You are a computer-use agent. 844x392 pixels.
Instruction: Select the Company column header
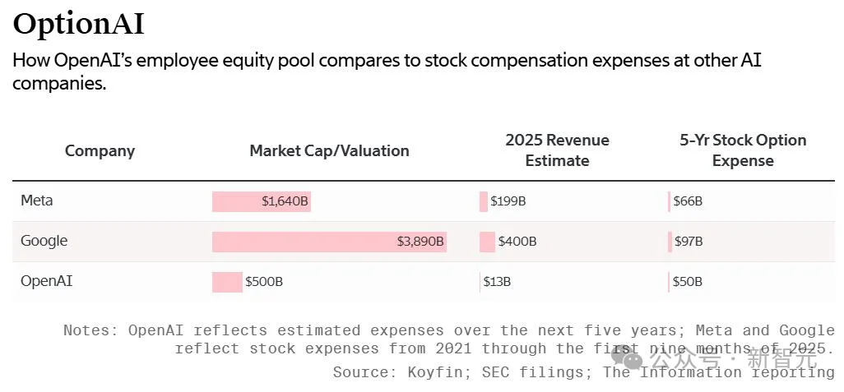pyautogui.click(x=100, y=150)
